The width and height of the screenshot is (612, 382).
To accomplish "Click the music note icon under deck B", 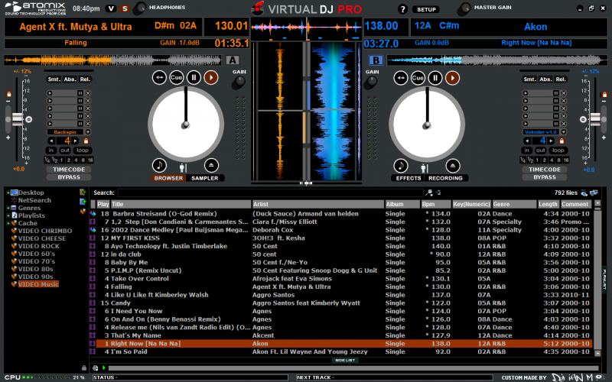I will (x=400, y=166).
